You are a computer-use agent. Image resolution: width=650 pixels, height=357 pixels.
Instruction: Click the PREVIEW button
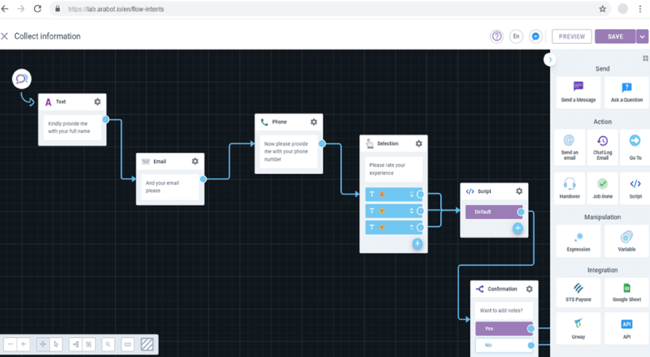571,37
